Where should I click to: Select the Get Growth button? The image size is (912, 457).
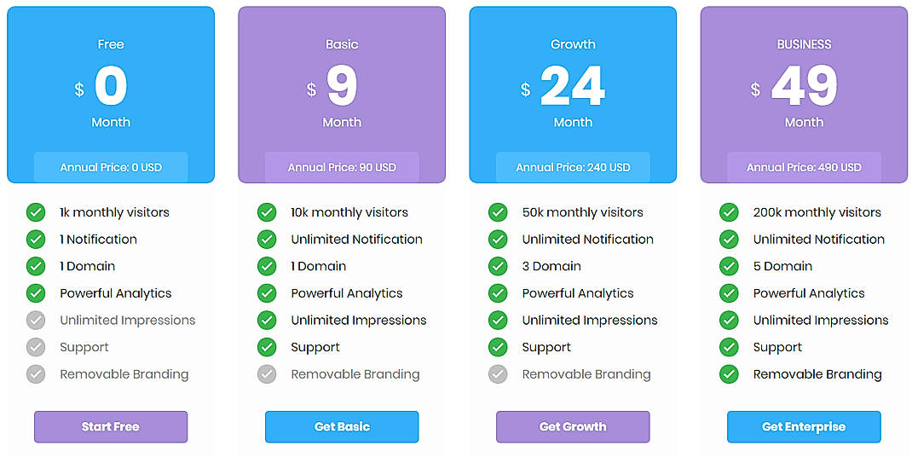point(573,426)
